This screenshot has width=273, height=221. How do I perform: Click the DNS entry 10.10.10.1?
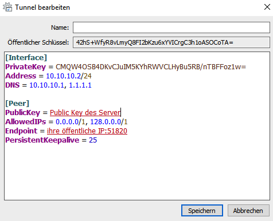tap(46, 85)
